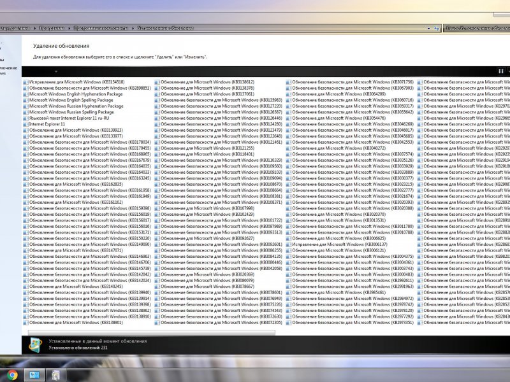Click the icon beside Internet Explorer 11
Screen dimensions: 510x382
(x=25, y=124)
